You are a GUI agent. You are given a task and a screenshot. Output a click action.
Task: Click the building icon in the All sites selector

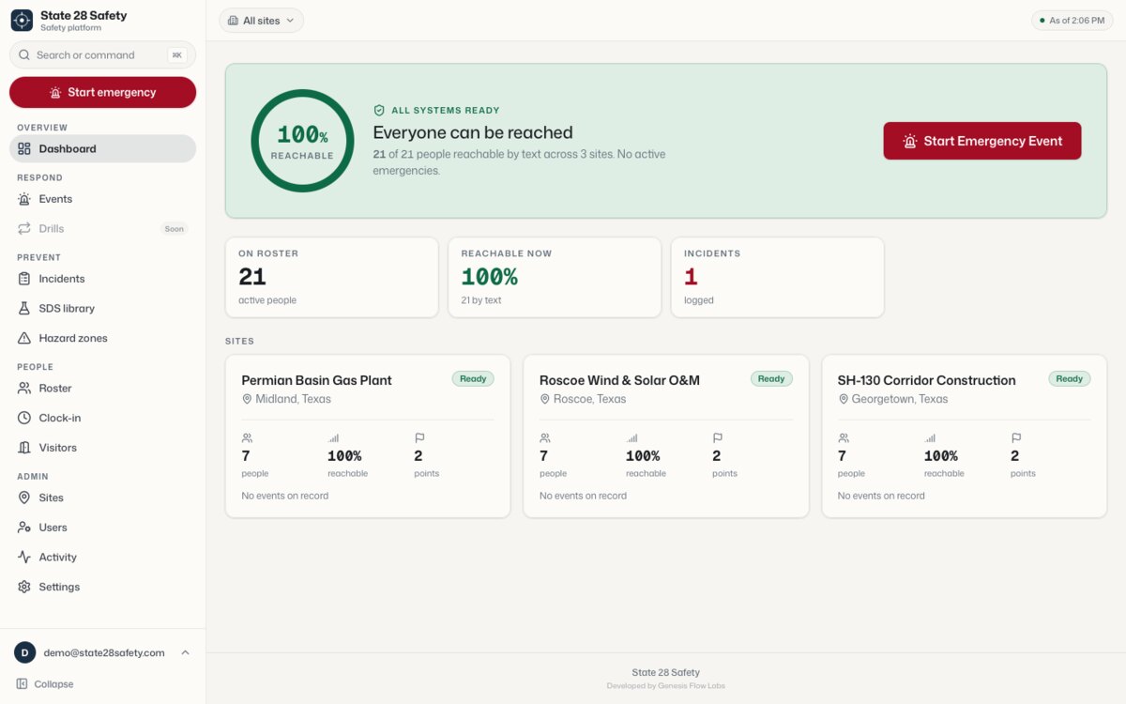pyautogui.click(x=233, y=20)
